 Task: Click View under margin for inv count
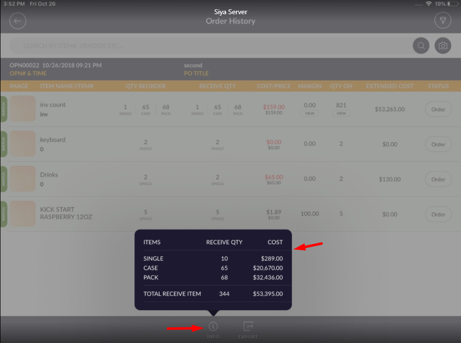[310, 113]
